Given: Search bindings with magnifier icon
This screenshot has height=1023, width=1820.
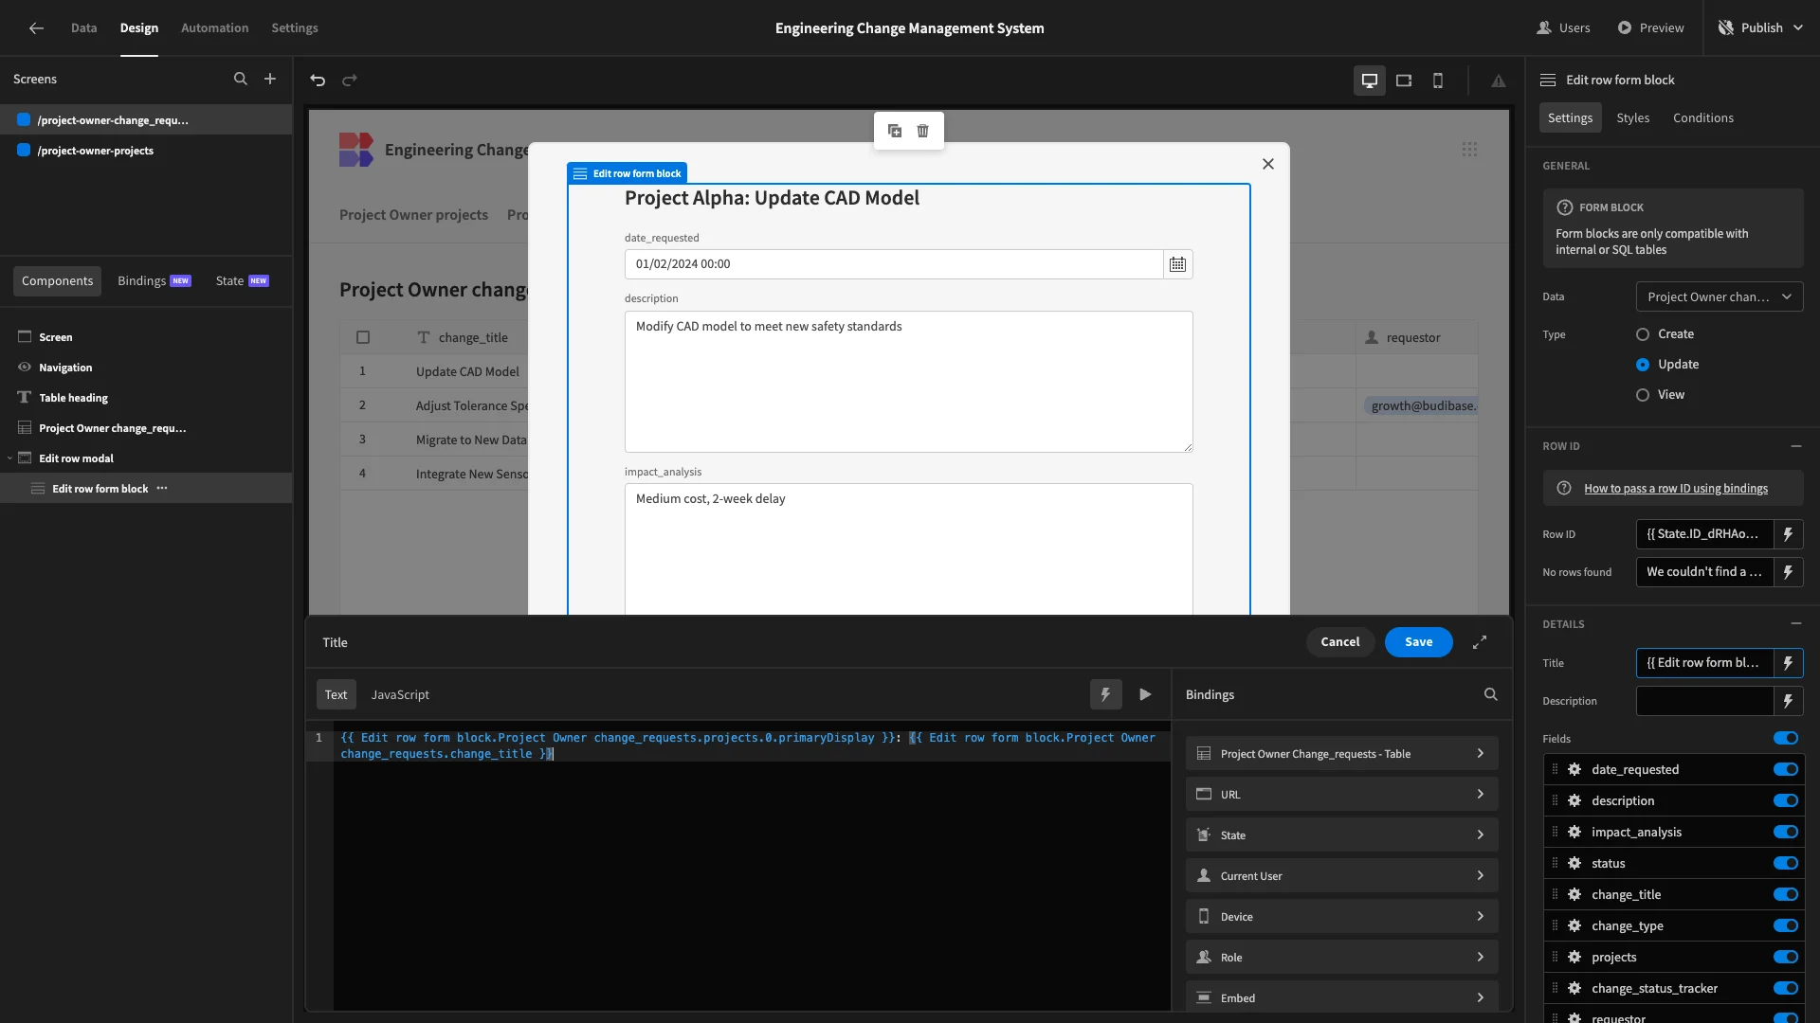Looking at the screenshot, I should (x=1491, y=694).
